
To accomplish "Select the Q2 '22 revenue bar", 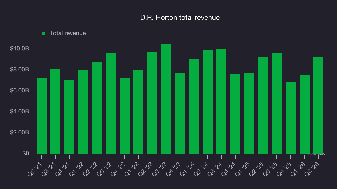I will point(97,108).
